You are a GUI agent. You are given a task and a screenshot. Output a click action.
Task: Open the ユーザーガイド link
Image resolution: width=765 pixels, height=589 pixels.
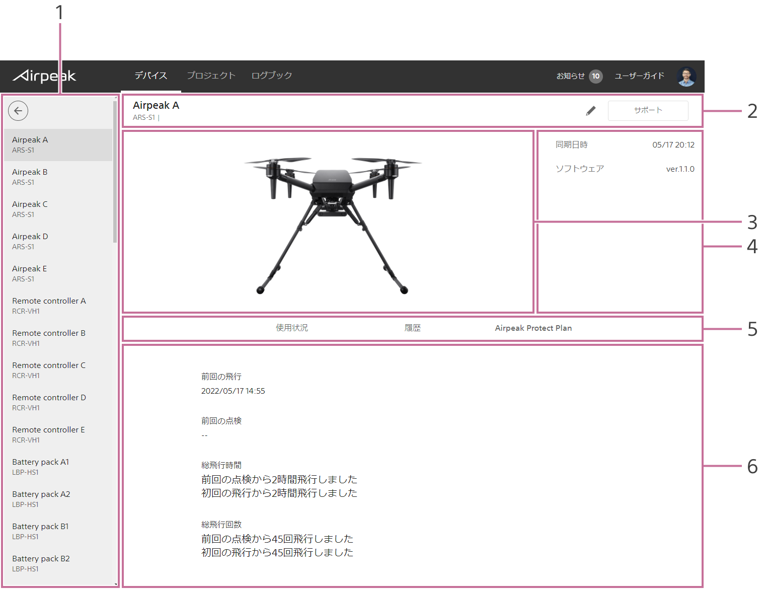[x=639, y=76]
